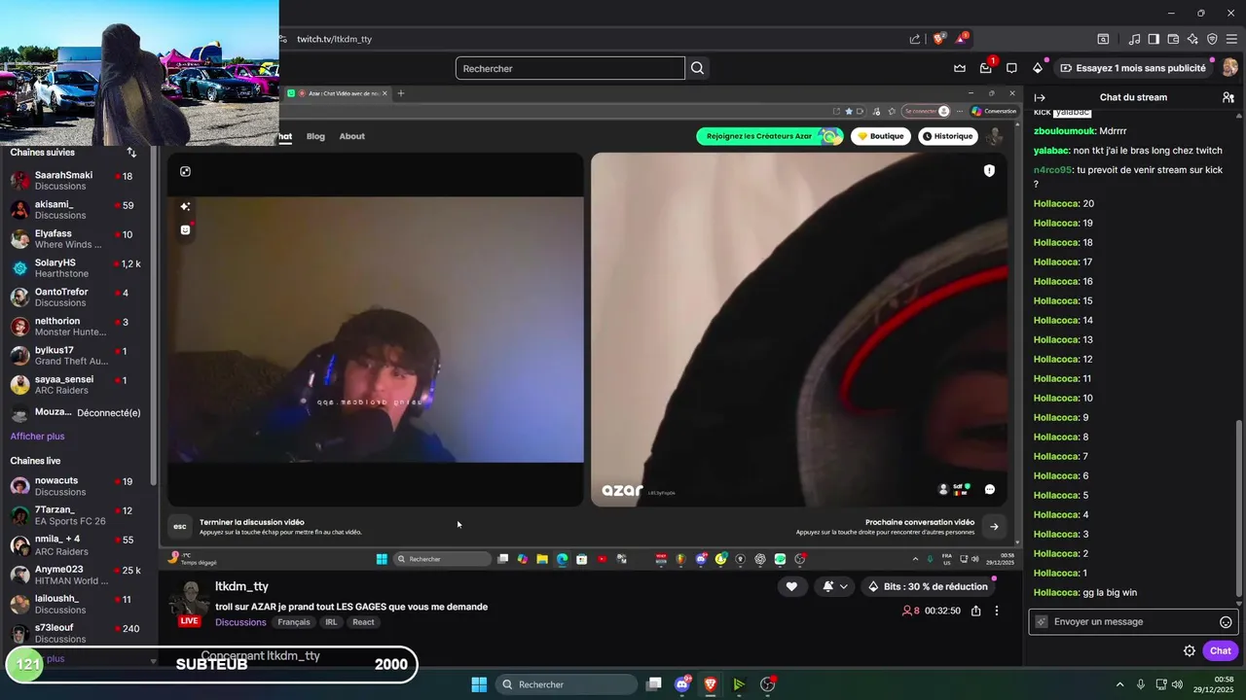Open the emote picker in chat input

coord(1226,622)
